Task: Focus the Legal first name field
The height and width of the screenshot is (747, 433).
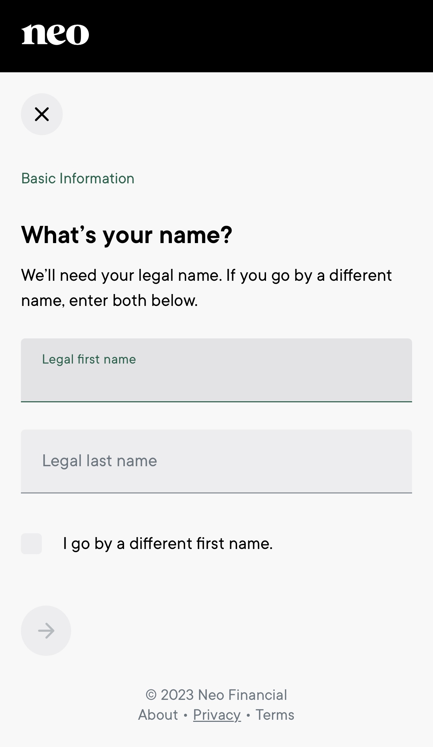Action: 216,370
